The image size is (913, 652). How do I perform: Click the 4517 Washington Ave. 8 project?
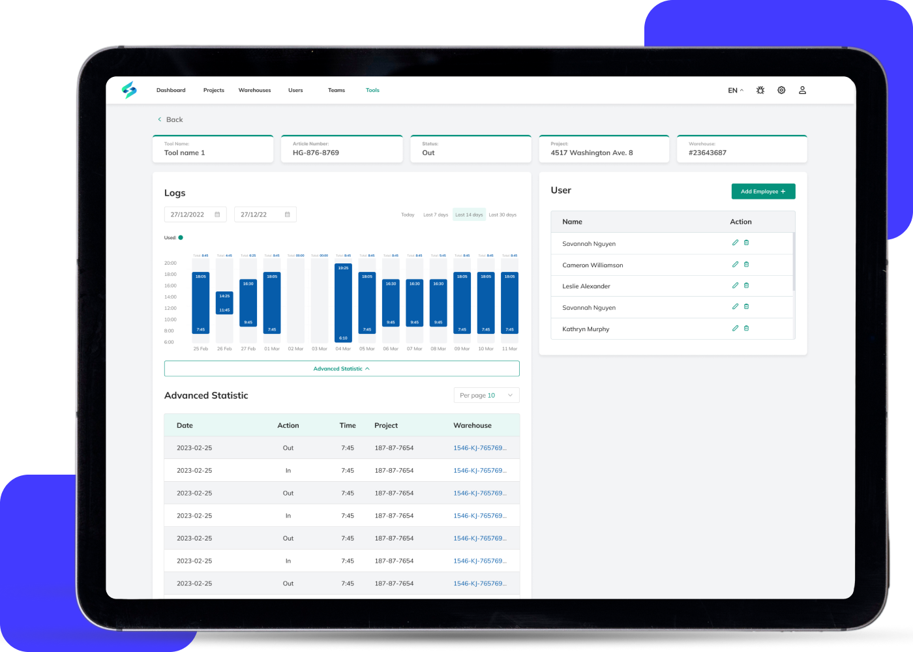(591, 153)
